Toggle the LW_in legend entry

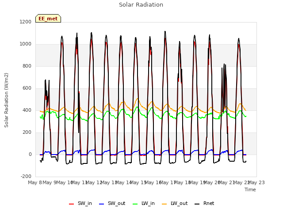[144, 203]
